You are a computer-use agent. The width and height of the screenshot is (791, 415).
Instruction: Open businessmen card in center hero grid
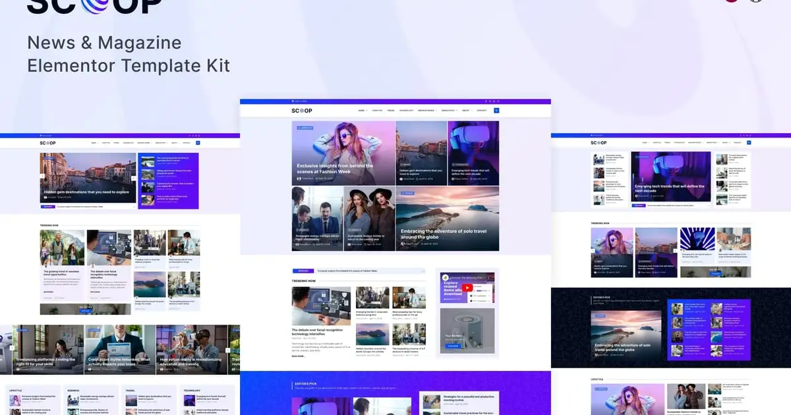pyautogui.click(x=317, y=218)
